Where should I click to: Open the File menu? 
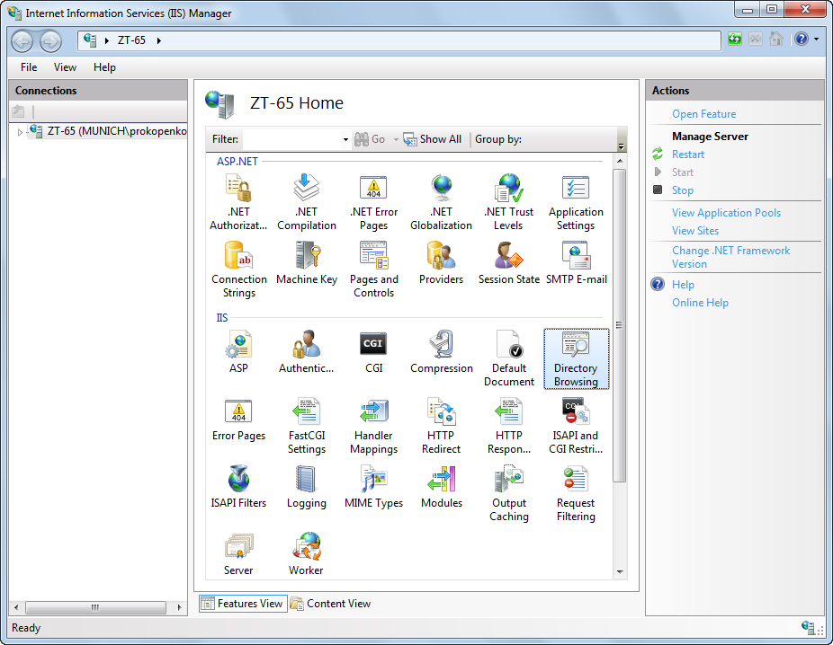coord(29,67)
